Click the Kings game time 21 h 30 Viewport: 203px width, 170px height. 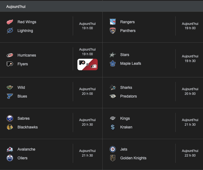click(190, 124)
